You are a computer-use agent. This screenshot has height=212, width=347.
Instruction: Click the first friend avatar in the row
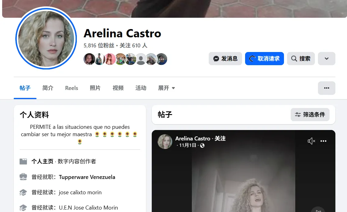pos(89,59)
